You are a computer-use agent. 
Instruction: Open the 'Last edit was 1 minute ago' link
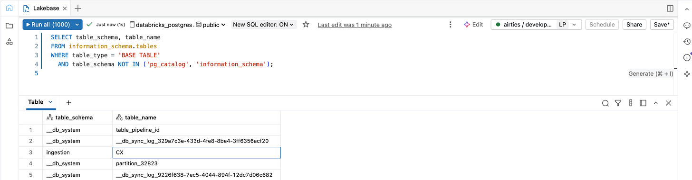[355, 25]
